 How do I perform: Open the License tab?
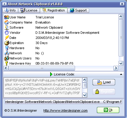coord(29,10)
